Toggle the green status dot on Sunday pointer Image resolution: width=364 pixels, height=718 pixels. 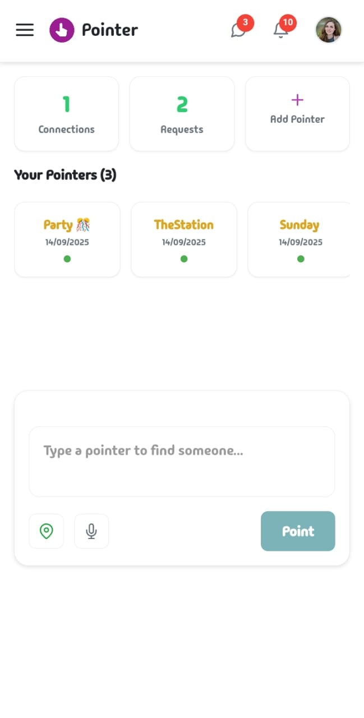(300, 259)
